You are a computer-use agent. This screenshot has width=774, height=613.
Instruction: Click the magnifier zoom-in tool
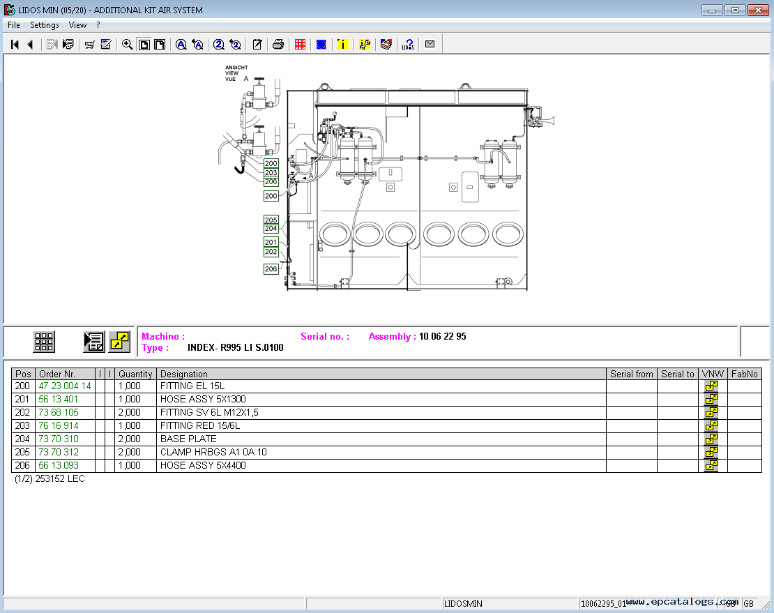click(x=127, y=45)
